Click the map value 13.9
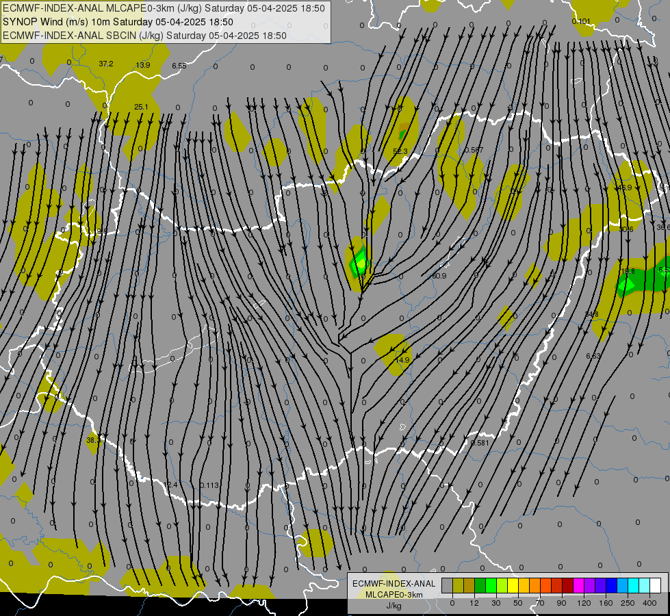The image size is (670, 616). (143, 65)
